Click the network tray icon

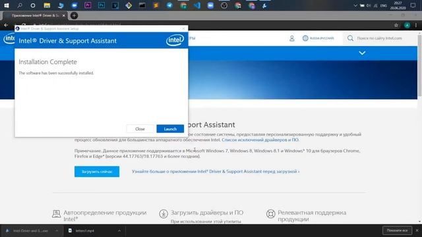(375, 5)
